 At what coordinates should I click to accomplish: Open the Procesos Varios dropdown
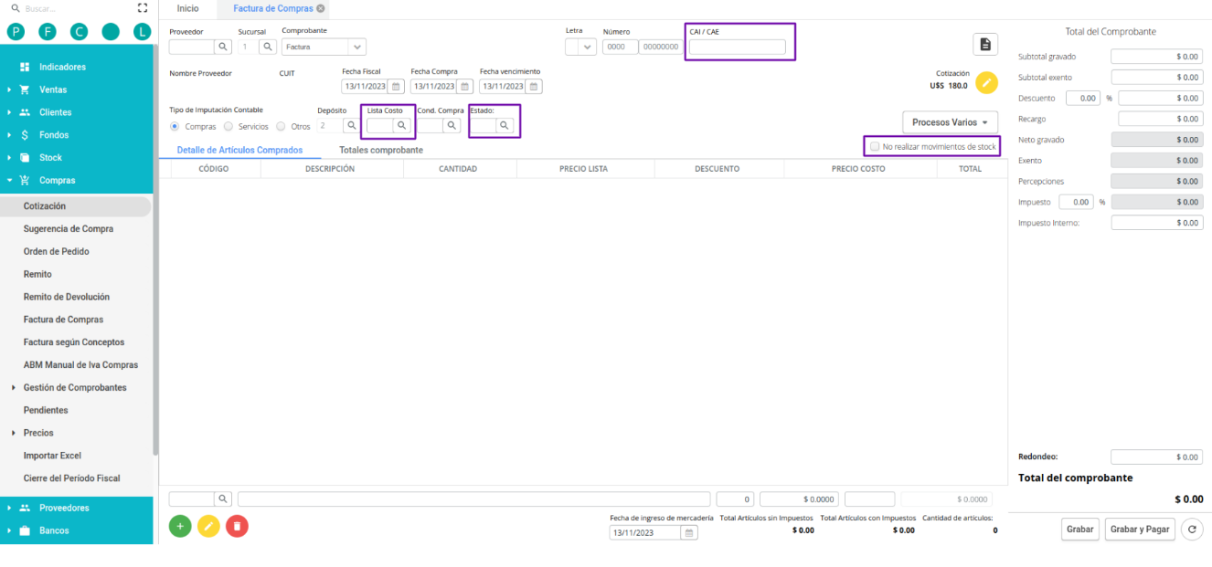[x=950, y=122]
